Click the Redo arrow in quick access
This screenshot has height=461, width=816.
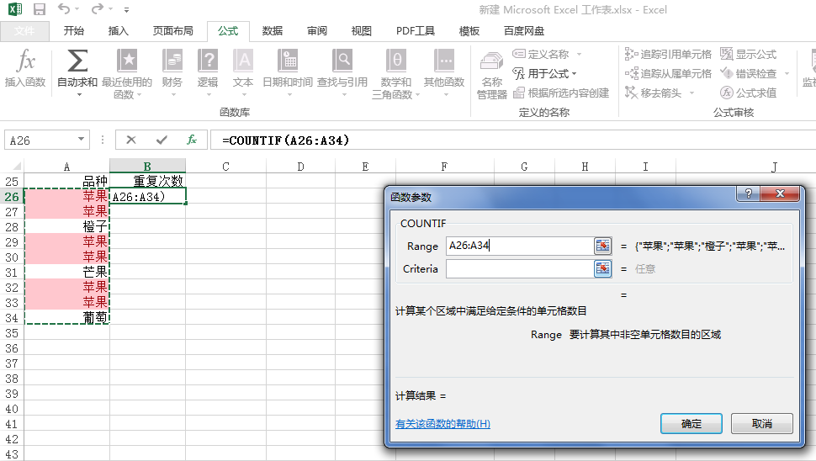[98, 9]
